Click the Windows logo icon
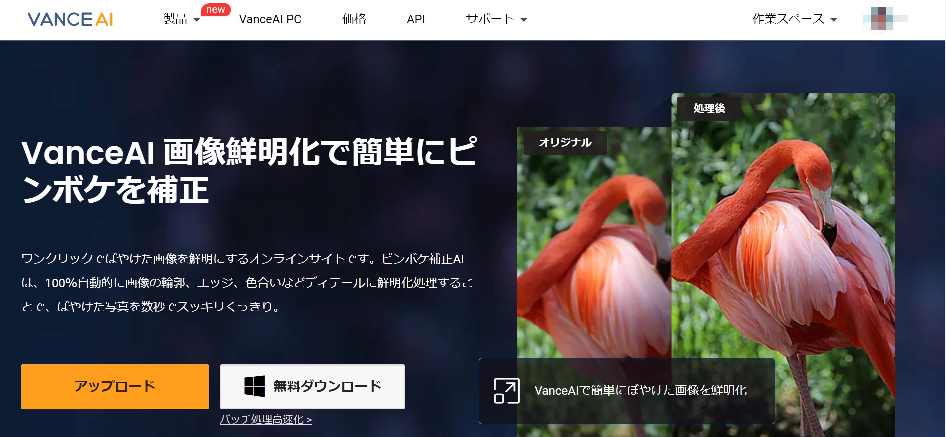 click(254, 386)
